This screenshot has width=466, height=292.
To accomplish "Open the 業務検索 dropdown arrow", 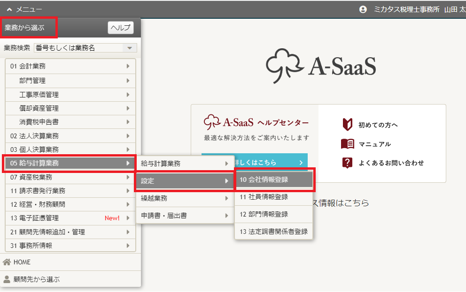I will (130, 48).
